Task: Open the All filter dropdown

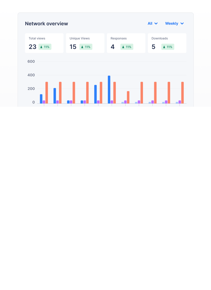Action: pos(152,23)
